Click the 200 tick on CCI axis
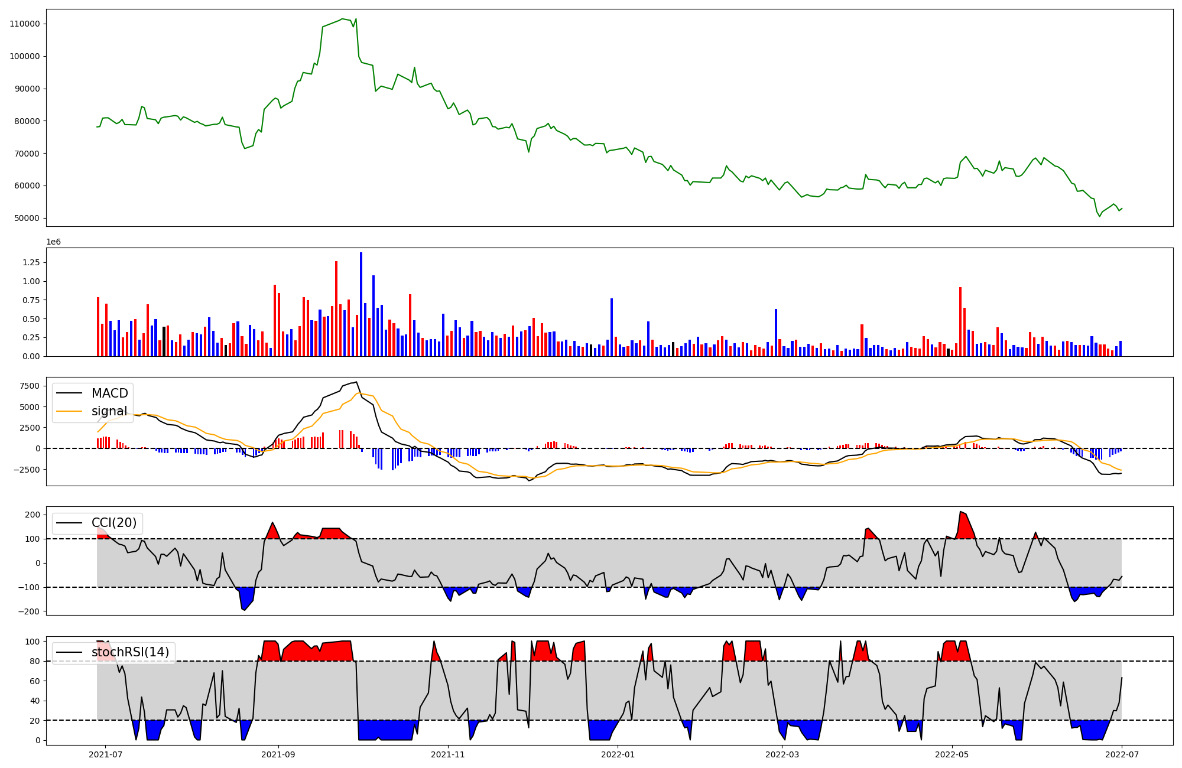The height and width of the screenshot is (768, 1182). [33, 515]
